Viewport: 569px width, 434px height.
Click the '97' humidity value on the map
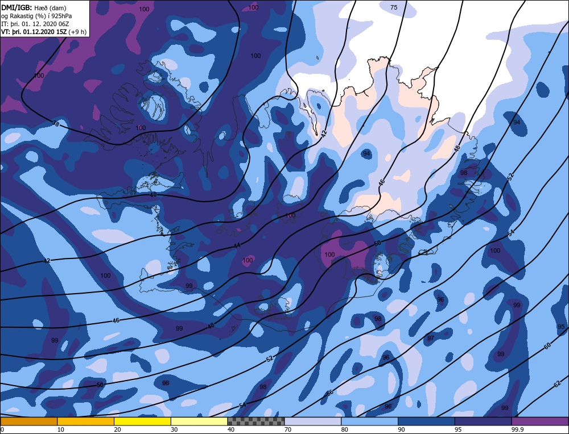pyautogui.click(x=431, y=338)
